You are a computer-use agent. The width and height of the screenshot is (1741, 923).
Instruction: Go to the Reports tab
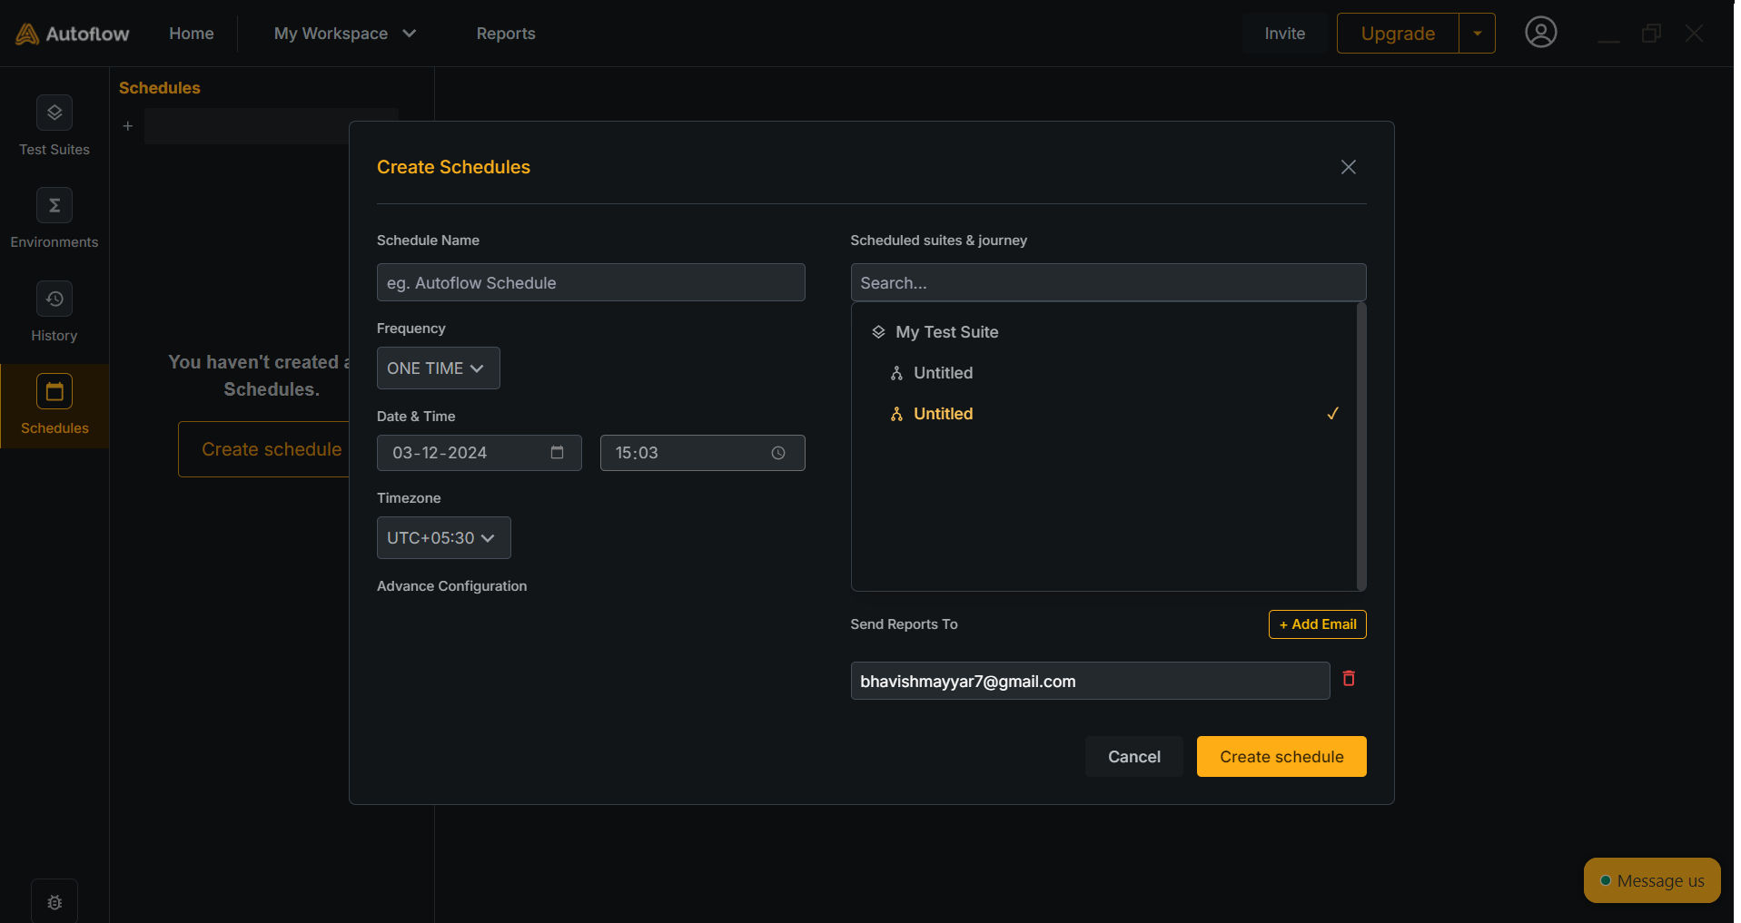click(506, 34)
